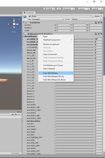
Task: Collapse the BlendShapes foldout
Action: coord(24,36)
